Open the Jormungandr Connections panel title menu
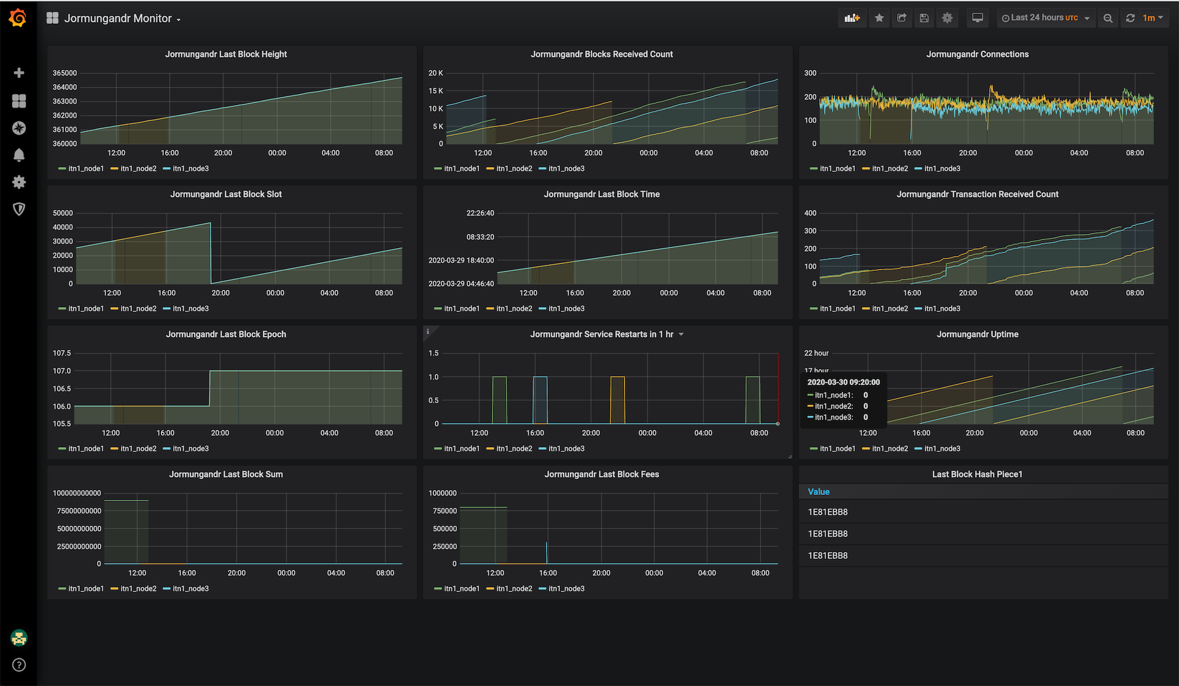 [x=978, y=54]
